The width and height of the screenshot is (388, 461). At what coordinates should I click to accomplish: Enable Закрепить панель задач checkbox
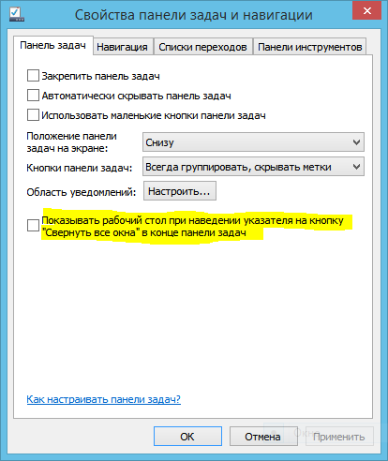click(33, 76)
